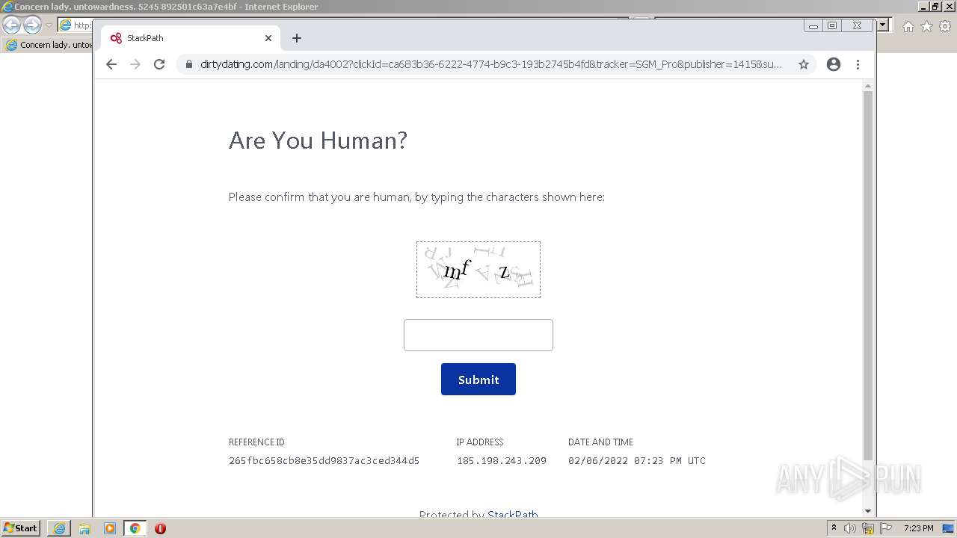Open the StackPath link in footer
Image resolution: width=957 pixels, height=538 pixels.
(x=513, y=514)
